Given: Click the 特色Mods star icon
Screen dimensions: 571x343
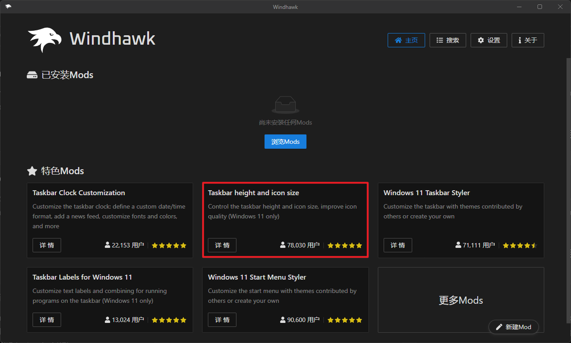Looking at the screenshot, I should [32, 171].
